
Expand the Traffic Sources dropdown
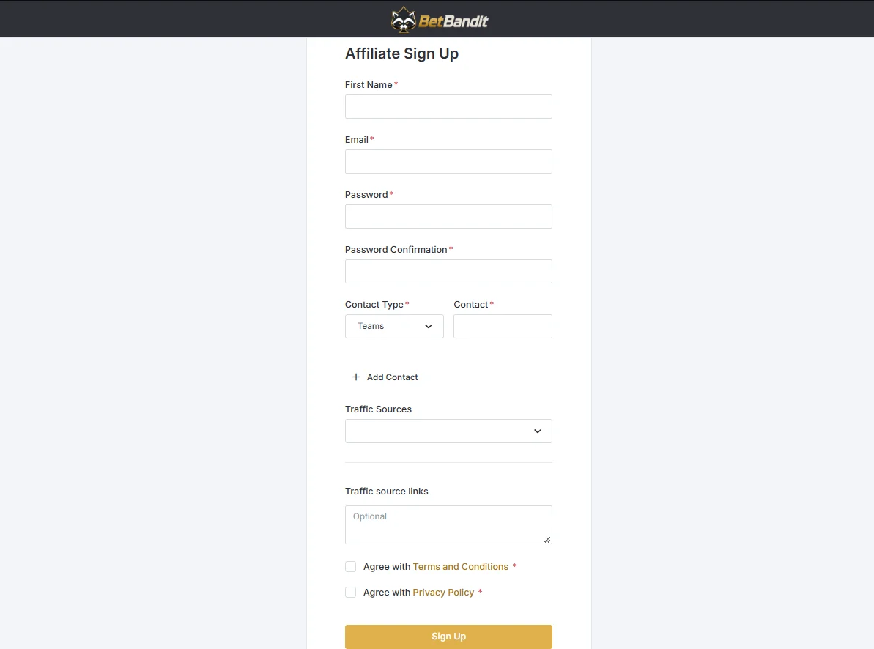point(448,431)
